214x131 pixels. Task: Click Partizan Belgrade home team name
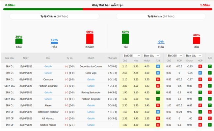[48, 86]
